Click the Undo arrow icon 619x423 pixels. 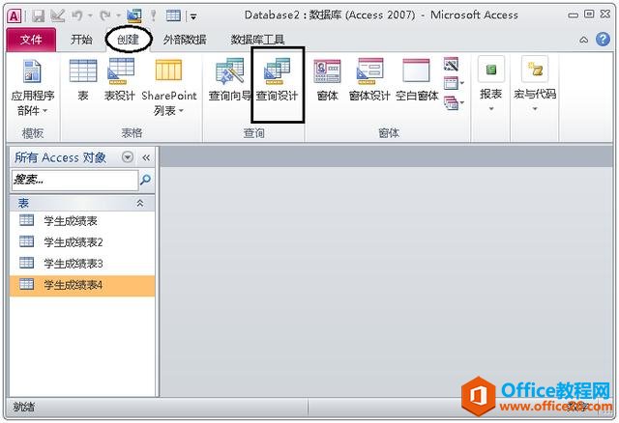tap(77, 15)
